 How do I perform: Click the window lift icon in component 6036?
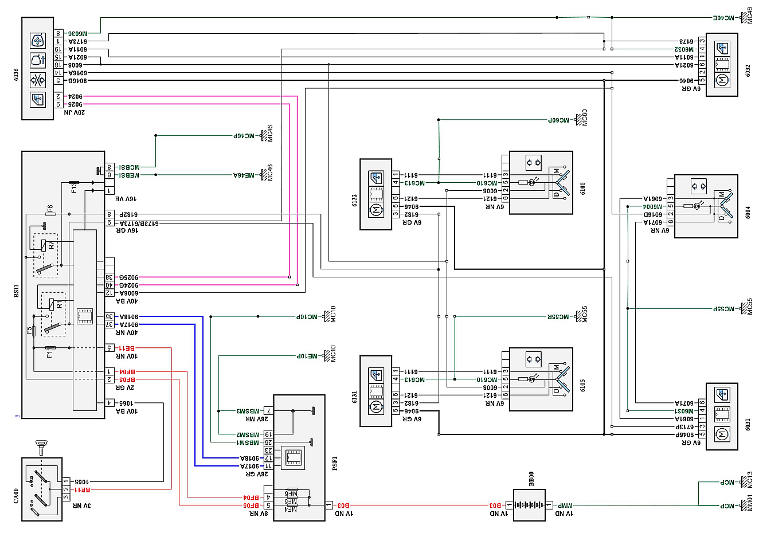(x=37, y=99)
